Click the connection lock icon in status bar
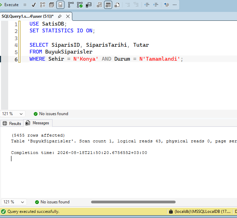Viewport: 237px width, 218px height. (x=171, y=212)
